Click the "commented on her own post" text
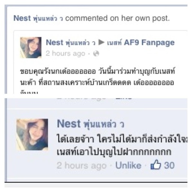This screenshot has height=192, width=192. (x=118, y=18)
